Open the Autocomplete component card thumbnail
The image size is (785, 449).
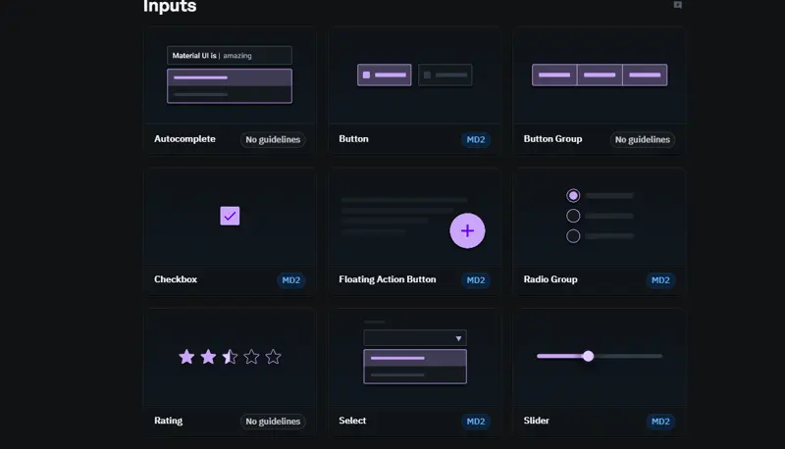tap(230, 75)
